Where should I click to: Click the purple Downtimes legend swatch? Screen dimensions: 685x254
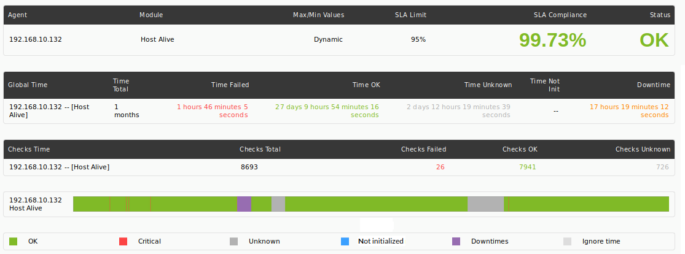pyautogui.click(x=456, y=241)
